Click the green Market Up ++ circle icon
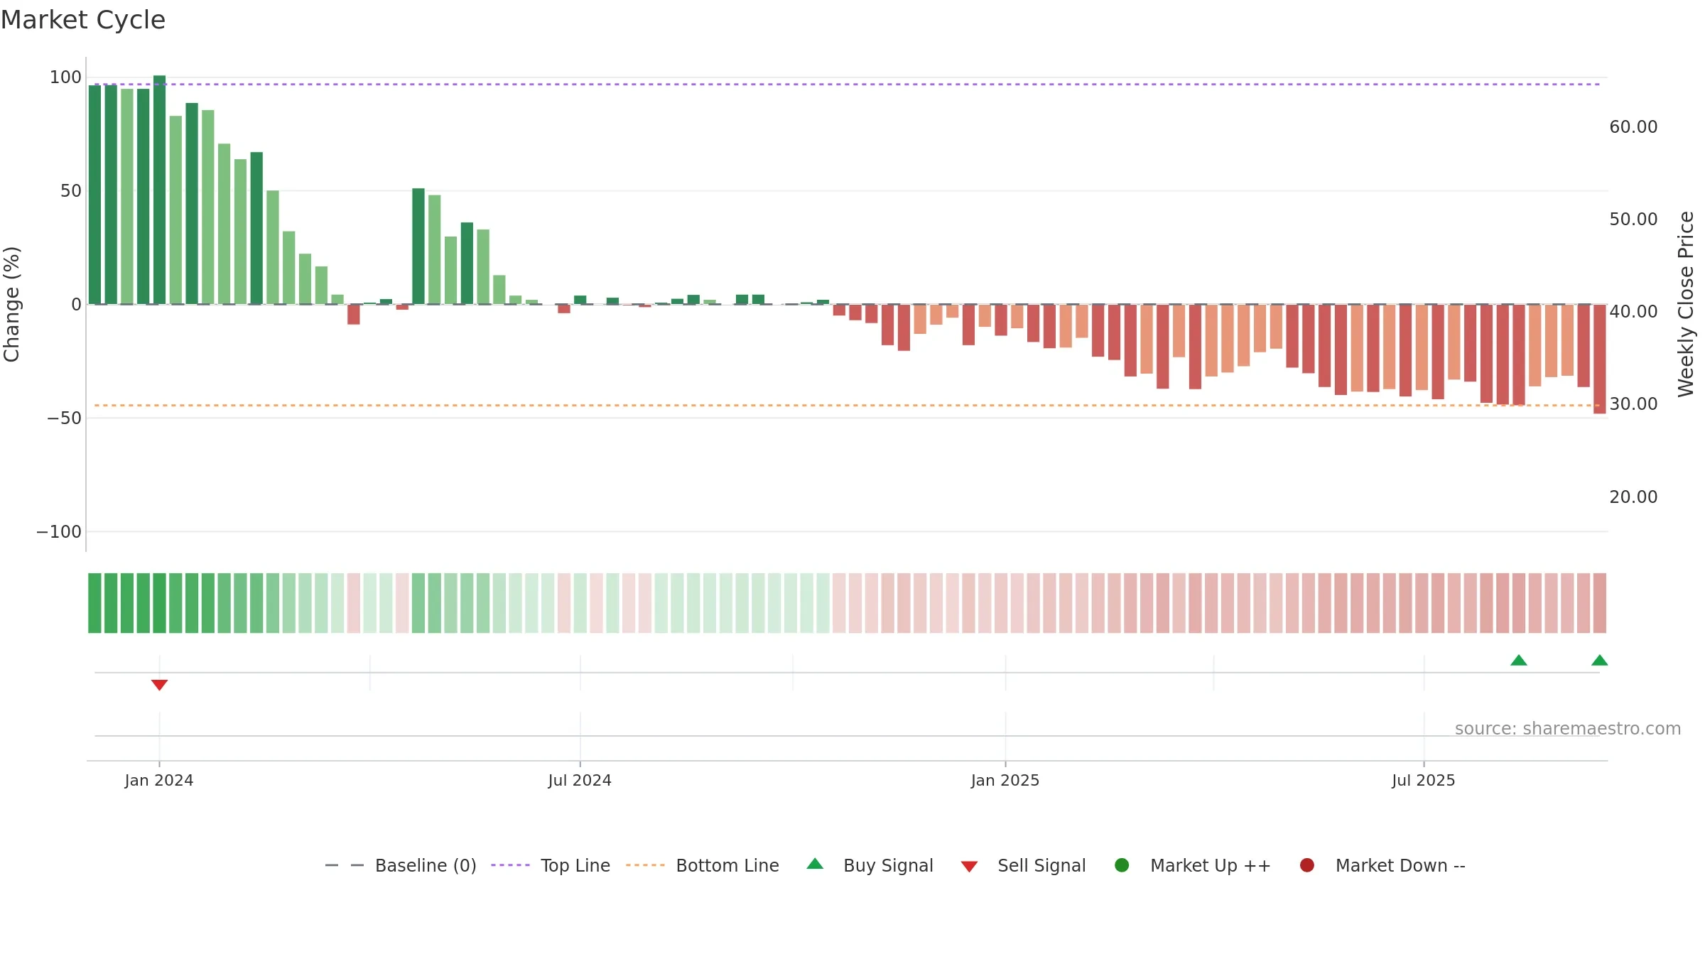The image size is (1705, 959). point(1122,865)
